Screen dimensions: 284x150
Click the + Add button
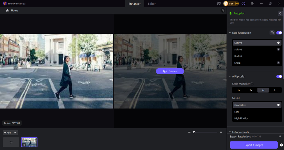click(x=8, y=133)
